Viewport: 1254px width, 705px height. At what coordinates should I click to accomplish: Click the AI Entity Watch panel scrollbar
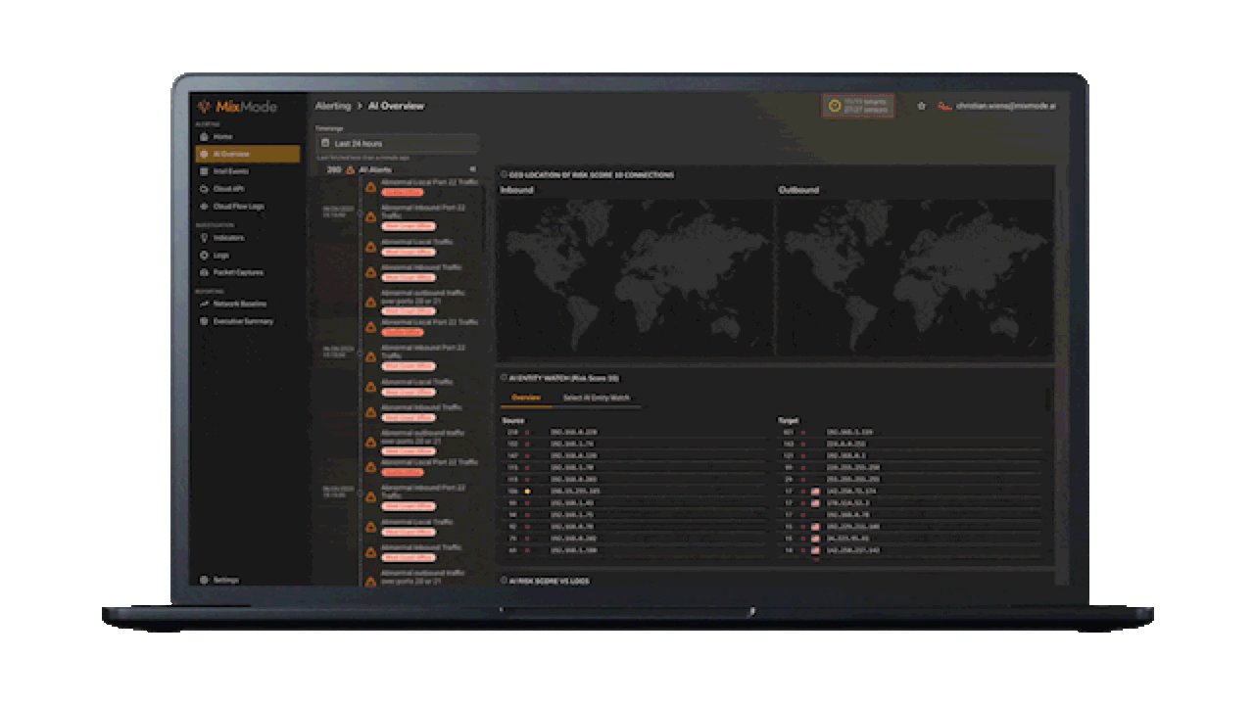[x=1047, y=399]
